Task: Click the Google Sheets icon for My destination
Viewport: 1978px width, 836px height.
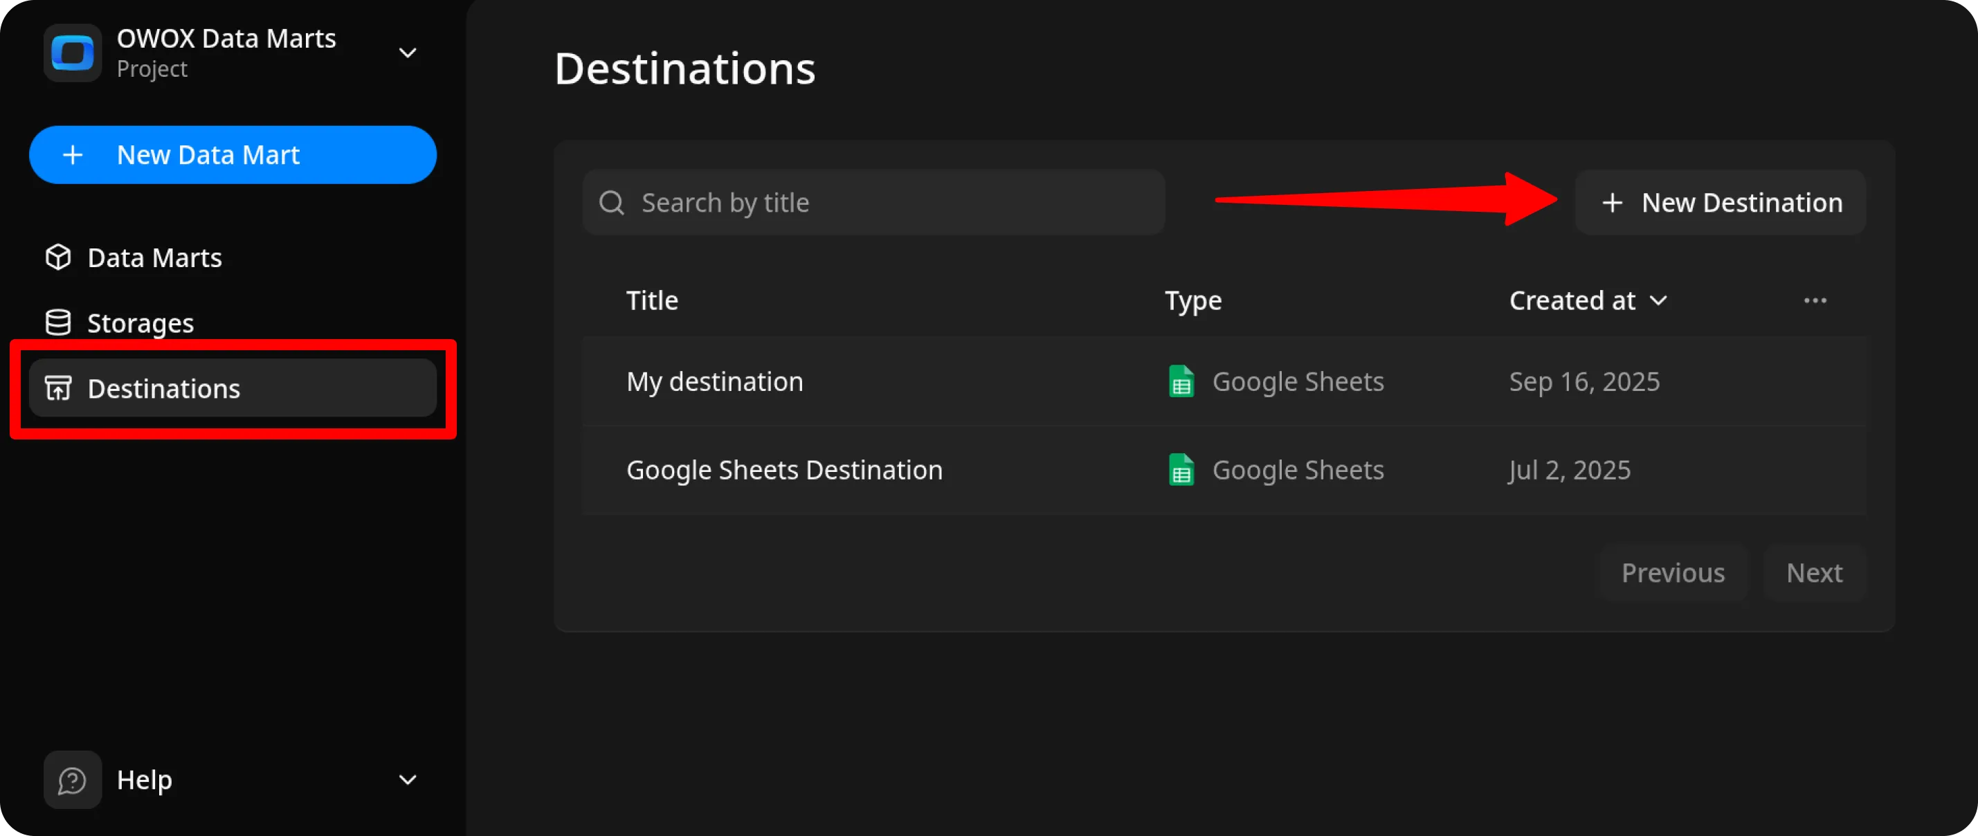Action: tap(1181, 381)
